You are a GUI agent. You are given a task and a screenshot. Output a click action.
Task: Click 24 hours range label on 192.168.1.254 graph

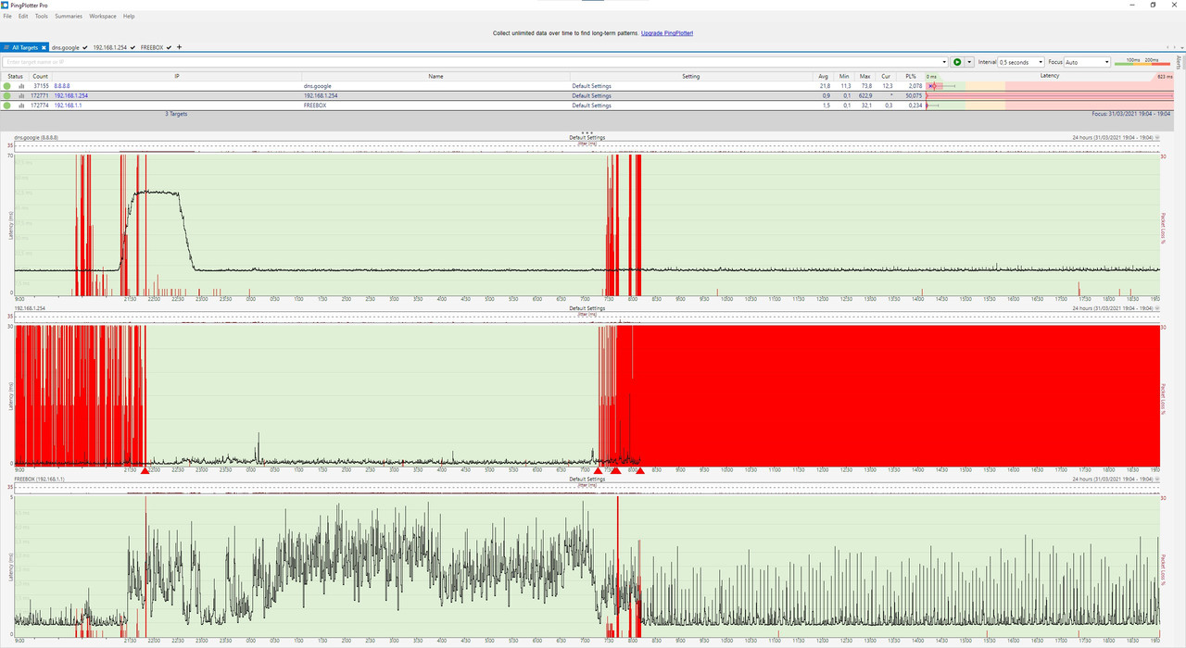[1115, 308]
